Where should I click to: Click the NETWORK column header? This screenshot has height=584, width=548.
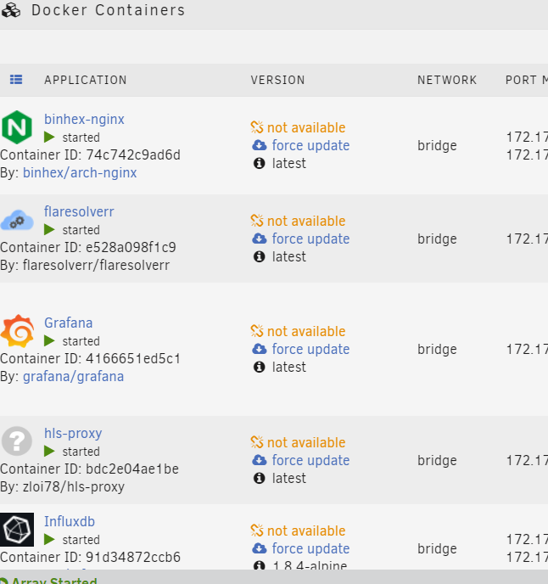(447, 80)
